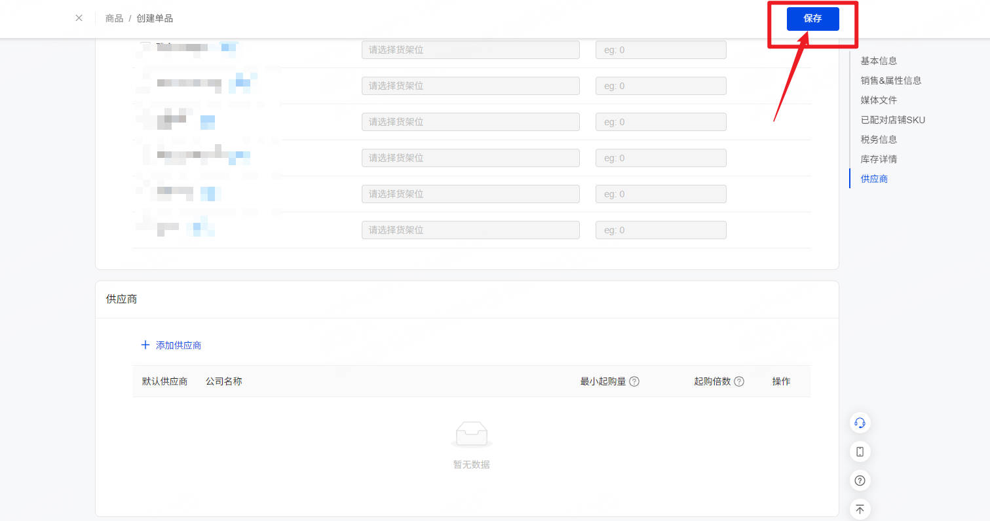Close the create product page with X

coord(79,18)
